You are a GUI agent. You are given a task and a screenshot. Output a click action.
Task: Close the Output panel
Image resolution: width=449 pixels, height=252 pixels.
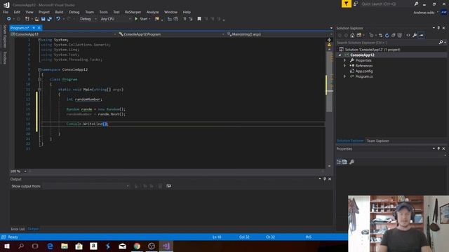pyautogui.click(x=330, y=179)
